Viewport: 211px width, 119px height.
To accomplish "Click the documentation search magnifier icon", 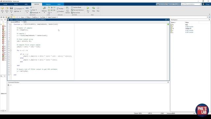I will click(x=201, y=4).
